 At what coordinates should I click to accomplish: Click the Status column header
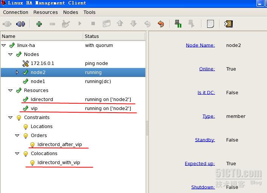[x=114, y=36]
